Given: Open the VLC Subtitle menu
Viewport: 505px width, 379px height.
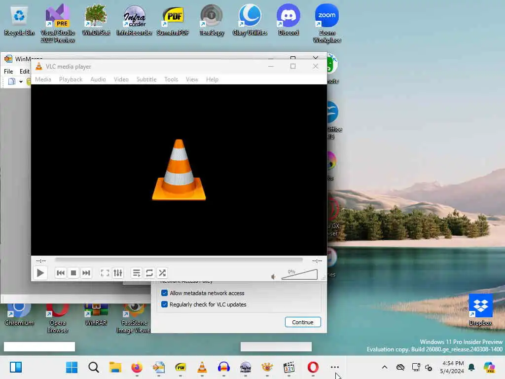Looking at the screenshot, I should pyautogui.click(x=146, y=79).
